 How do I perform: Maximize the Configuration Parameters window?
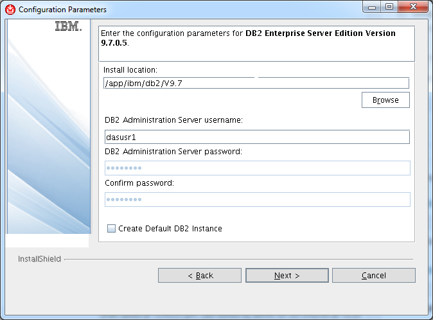[x=389, y=7]
